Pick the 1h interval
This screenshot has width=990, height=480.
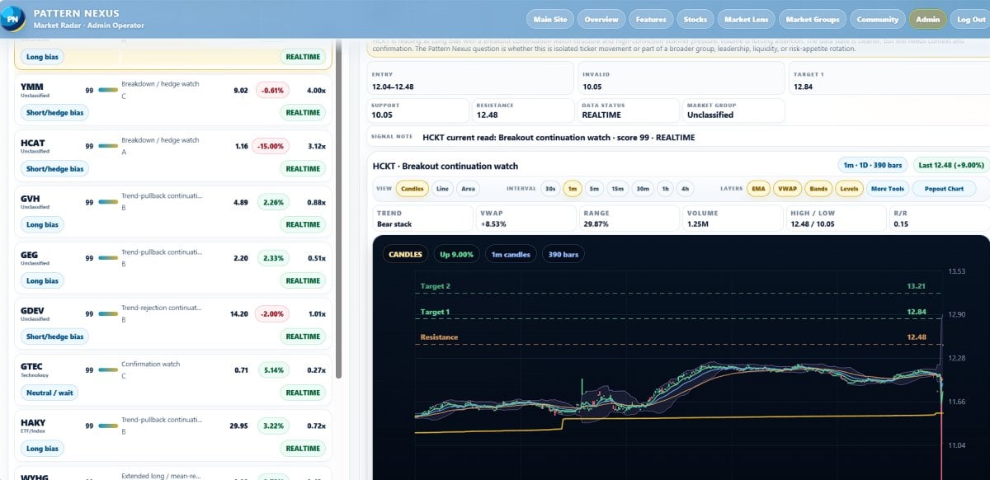(x=665, y=189)
